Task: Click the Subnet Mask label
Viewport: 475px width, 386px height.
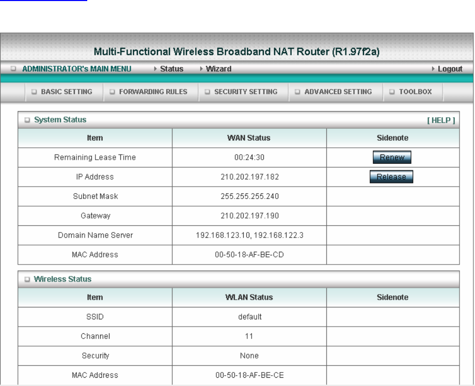Action: [96, 196]
